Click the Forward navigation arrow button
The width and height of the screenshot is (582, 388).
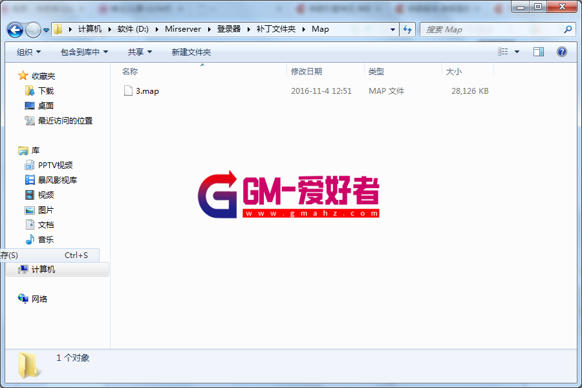(33, 30)
